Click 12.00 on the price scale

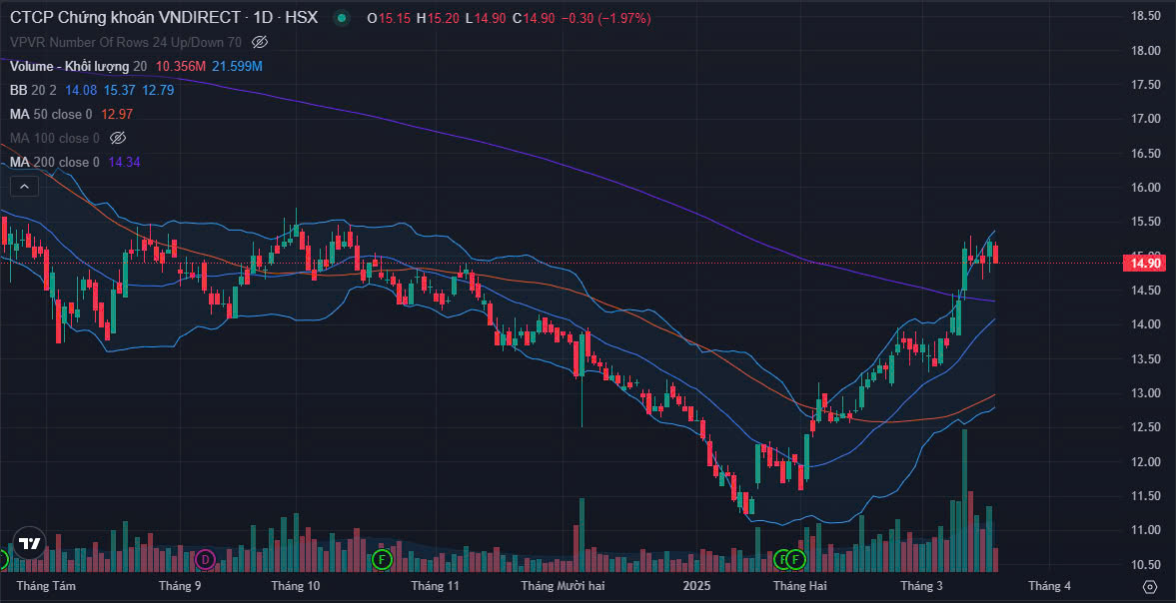[x=1146, y=461]
